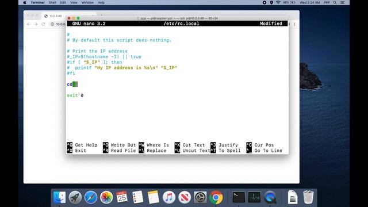Image resolution: width=368 pixels, height=207 pixels.
Task: Click the shield icon in menu bar
Action: 271,2
